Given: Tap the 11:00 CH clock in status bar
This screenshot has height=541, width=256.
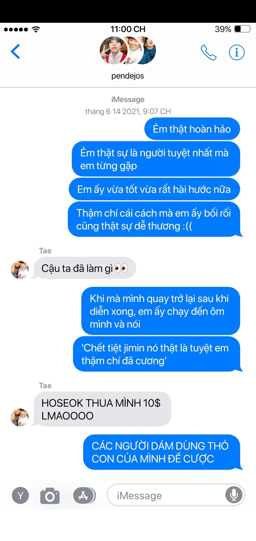Looking at the screenshot, I should click(x=128, y=29).
